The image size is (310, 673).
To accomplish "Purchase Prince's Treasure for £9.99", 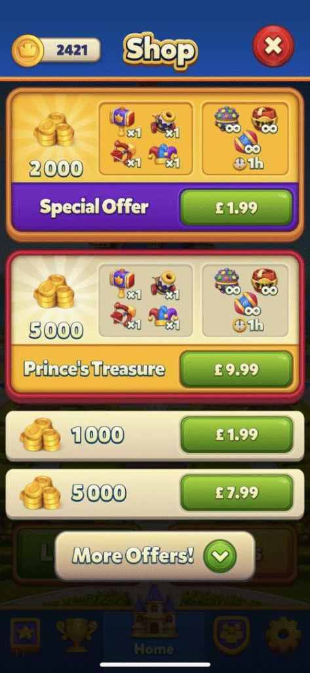I will [x=237, y=370].
